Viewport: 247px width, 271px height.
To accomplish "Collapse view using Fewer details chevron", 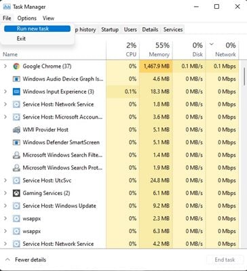I will pos(7,259).
